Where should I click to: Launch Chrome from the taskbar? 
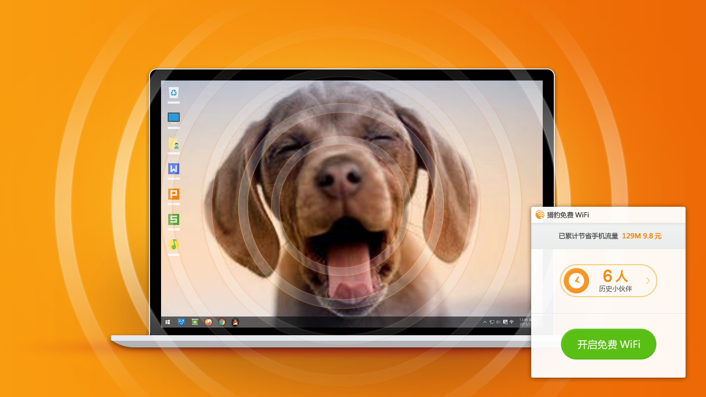222,322
